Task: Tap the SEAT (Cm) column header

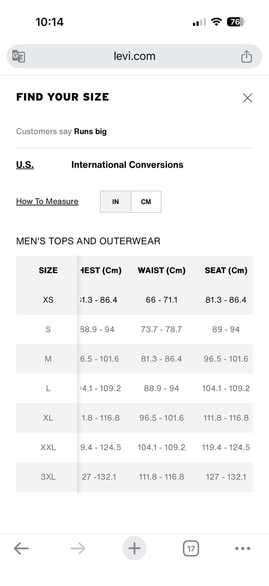Action: tap(226, 270)
